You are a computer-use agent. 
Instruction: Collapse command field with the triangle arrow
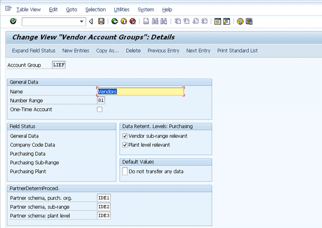pos(91,21)
